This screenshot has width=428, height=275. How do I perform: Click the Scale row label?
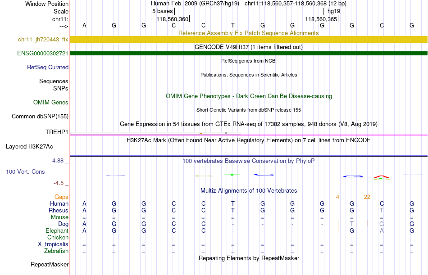pyautogui.click(x=61, y=12)
